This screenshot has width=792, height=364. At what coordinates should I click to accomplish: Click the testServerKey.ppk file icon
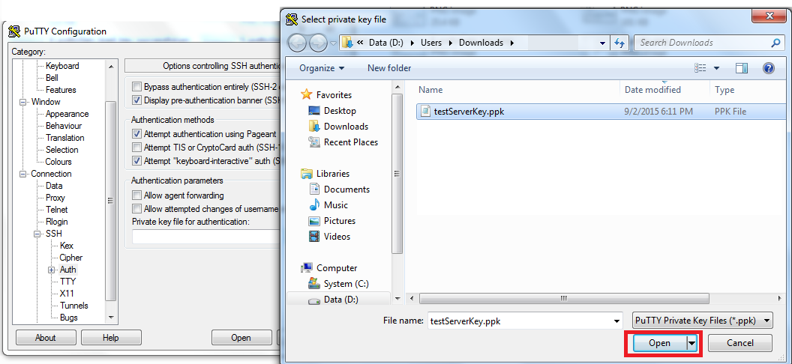(426, 112)
